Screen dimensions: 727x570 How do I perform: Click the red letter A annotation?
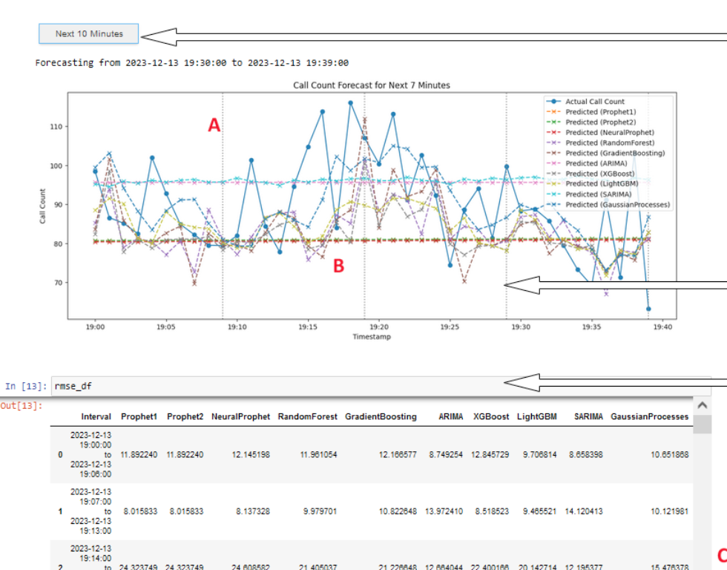coord(214,126)
